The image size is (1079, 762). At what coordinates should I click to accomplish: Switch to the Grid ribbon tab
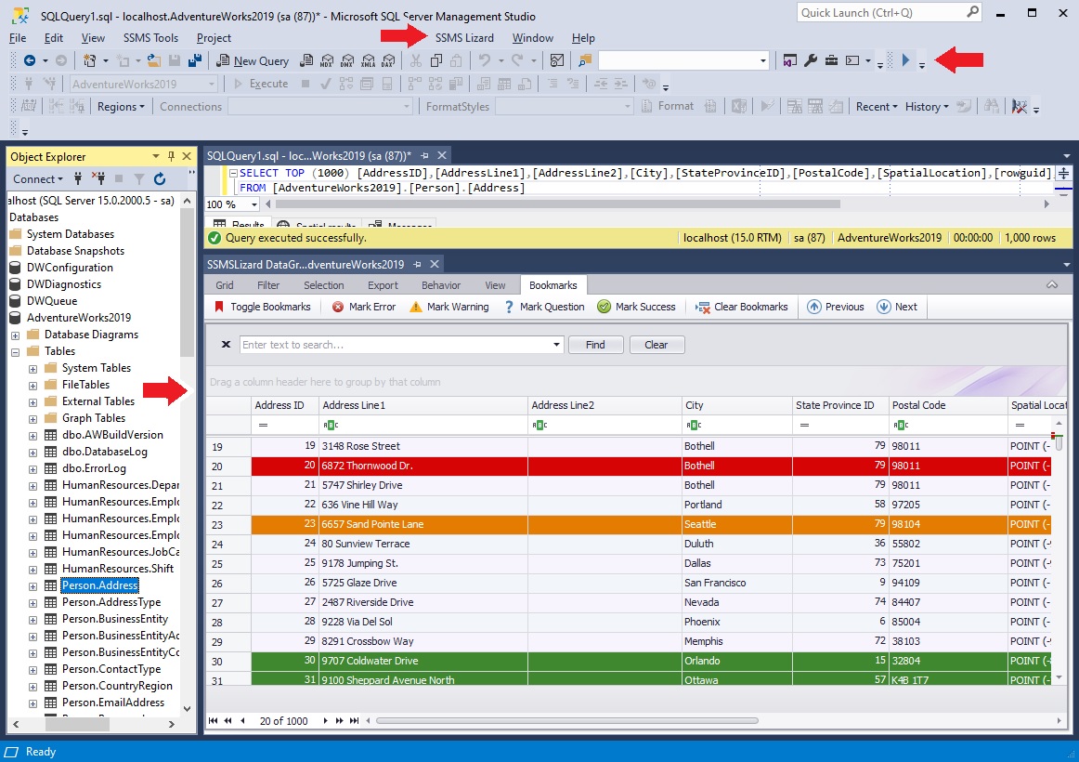point(225,285)
